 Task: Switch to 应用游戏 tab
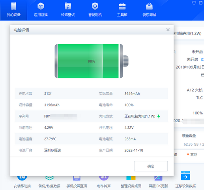(x=41, y=10)
